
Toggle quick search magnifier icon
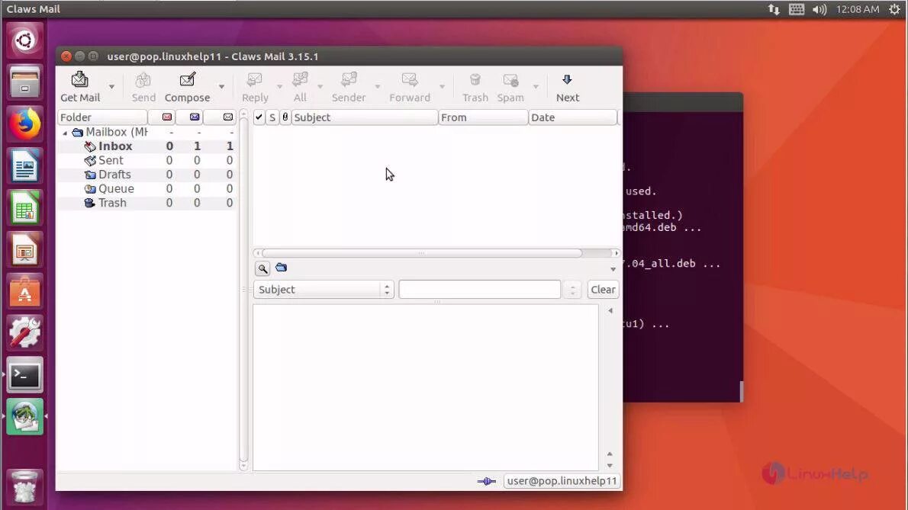[262, 268]
